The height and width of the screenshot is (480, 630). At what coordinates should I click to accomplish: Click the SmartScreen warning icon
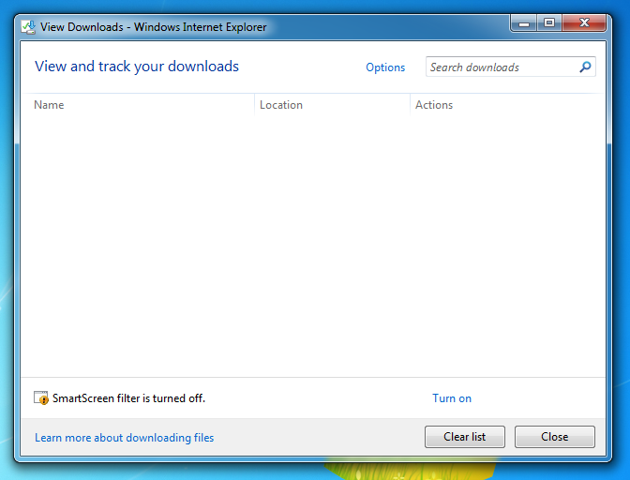point(41,398)
